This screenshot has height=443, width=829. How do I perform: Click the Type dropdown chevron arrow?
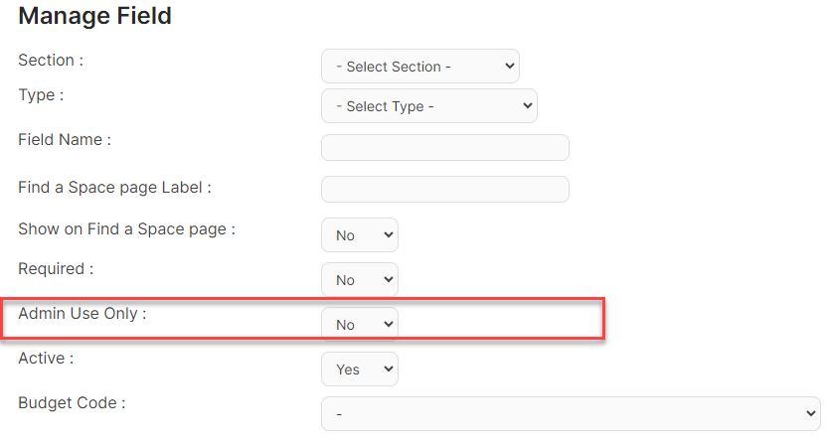tap(528, 105)
